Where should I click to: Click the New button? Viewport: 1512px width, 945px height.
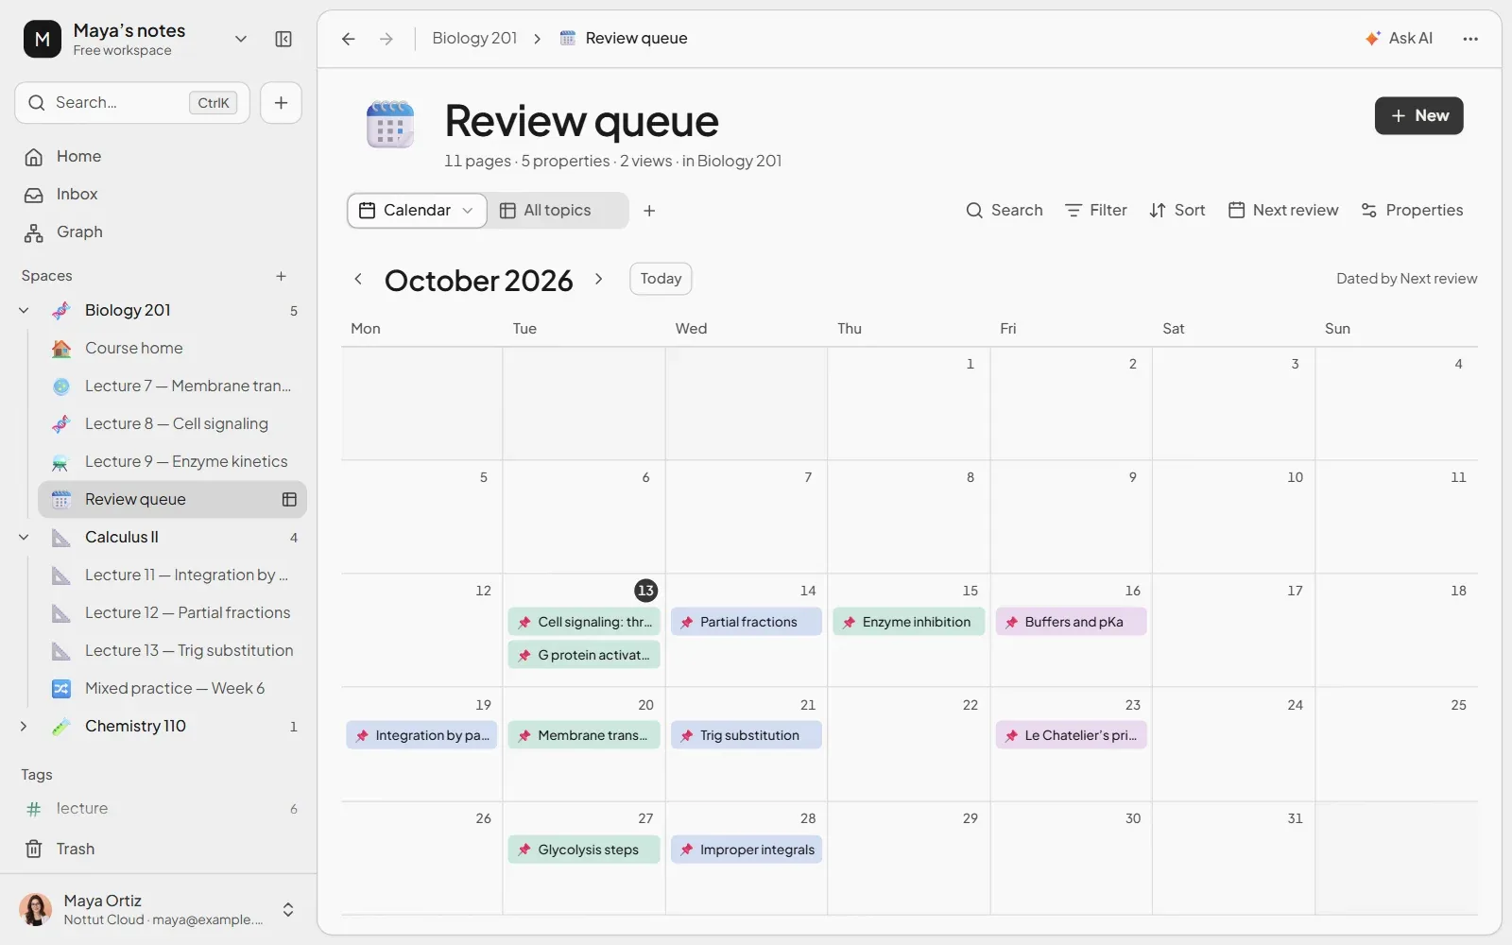tap(1418, 116)
